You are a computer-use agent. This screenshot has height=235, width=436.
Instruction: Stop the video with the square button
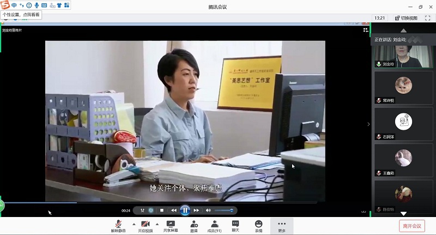(162, 210)
